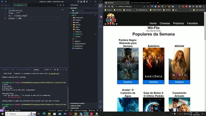Image resolution: width=206 pixels, height=116 pixels.
Task: Open the Manage gear in VS Code activity bar
Action: 100,107
